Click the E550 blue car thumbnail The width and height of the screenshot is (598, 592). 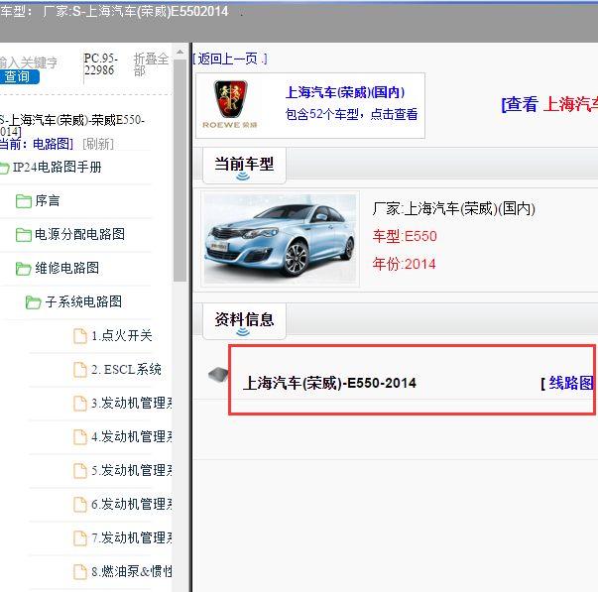pyautogui.click(x=280, y=239)
